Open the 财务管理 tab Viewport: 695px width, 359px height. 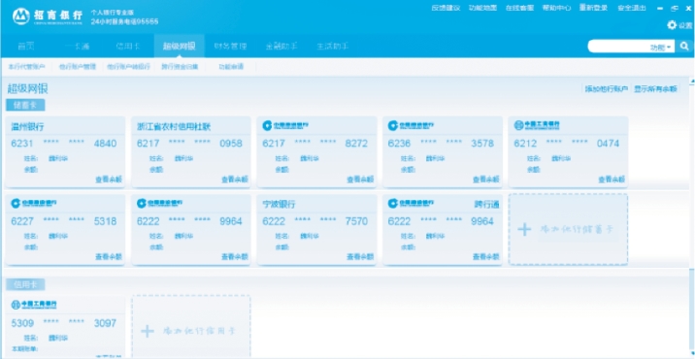(x=230, y=47)
